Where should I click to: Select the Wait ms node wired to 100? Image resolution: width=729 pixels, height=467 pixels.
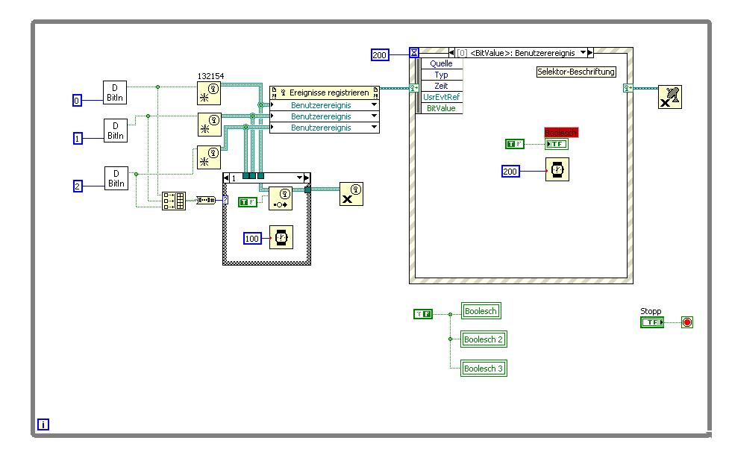coord(281,237)
